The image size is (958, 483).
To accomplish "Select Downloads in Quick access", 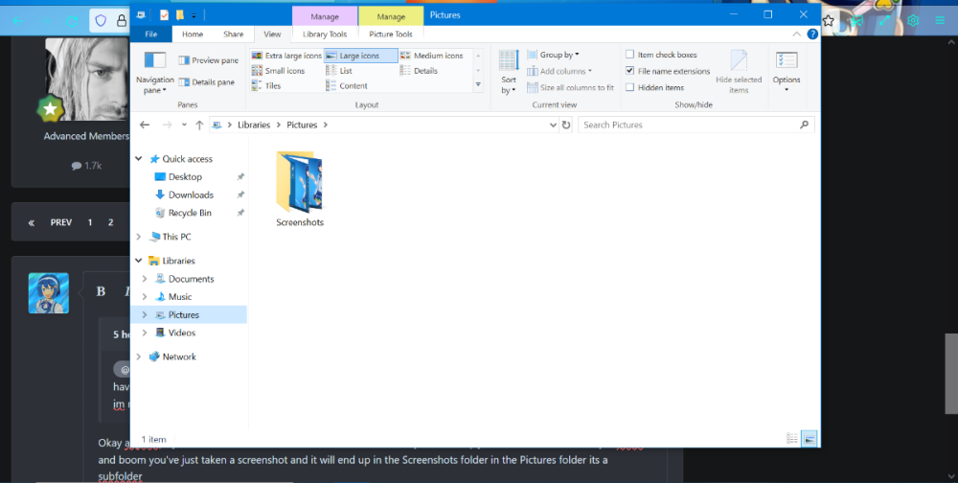I will (191, 195).
